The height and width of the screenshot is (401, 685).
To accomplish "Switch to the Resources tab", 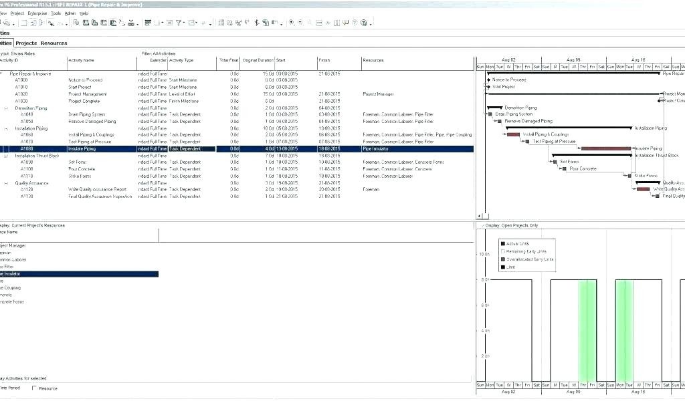I will (54, 43).
